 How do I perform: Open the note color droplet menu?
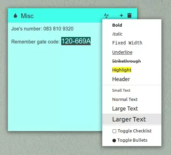click(15, 16)
